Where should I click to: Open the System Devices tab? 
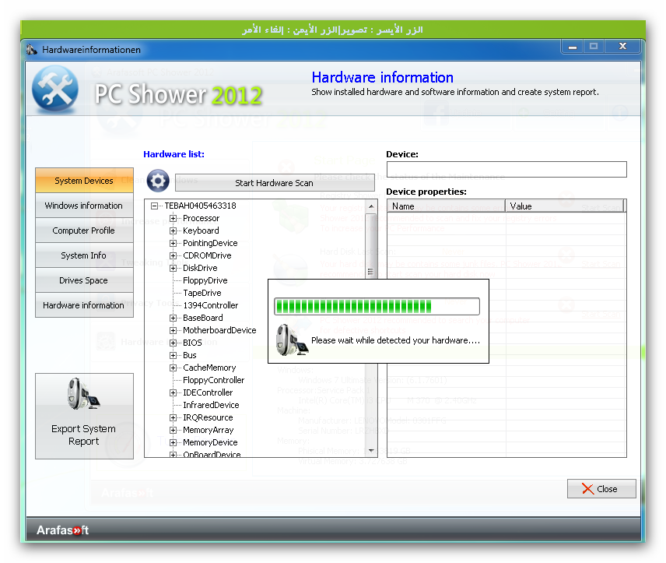[84, 181]
